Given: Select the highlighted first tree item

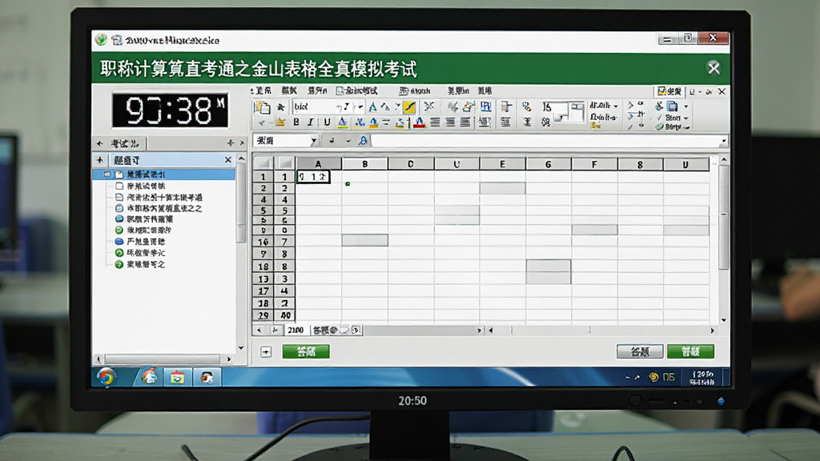Looking at the screenshot, I should pos(164,174).
